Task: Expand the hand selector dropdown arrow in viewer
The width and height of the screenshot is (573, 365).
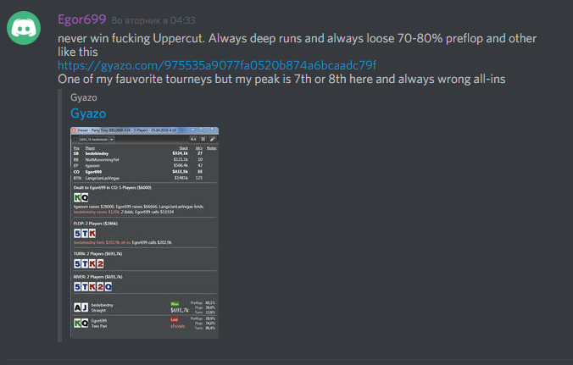Action: click(x=111, y=140)
